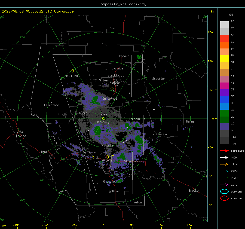Select the yellow 54 dBZ color swatch
The width and height of the screenshot is (245, 229).
click(x=224, y=59)
